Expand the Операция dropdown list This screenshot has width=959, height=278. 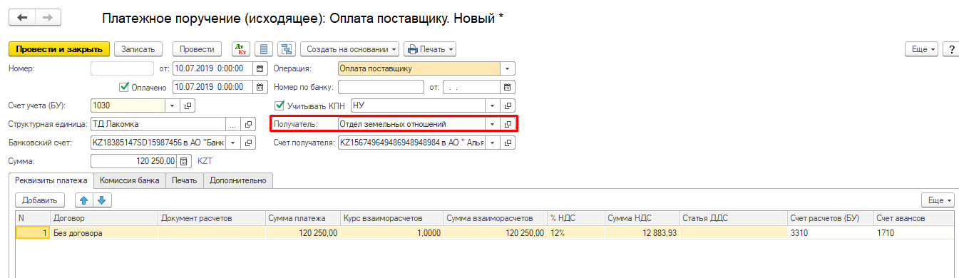point(507,69)
